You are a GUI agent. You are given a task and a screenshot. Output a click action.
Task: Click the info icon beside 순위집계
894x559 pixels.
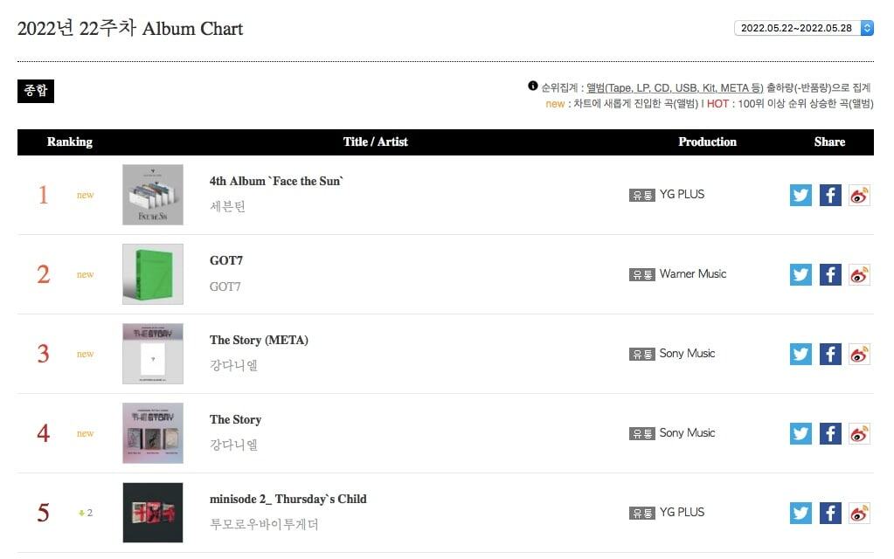532,86
